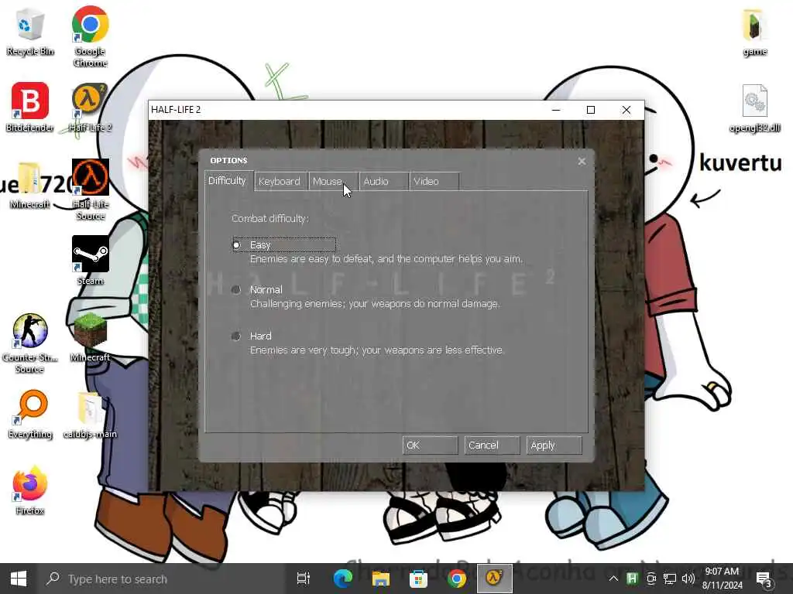Screen dimensions: 793x594
Task: Click the Half-Life 2 taskbar button
Action: point(495,579)
